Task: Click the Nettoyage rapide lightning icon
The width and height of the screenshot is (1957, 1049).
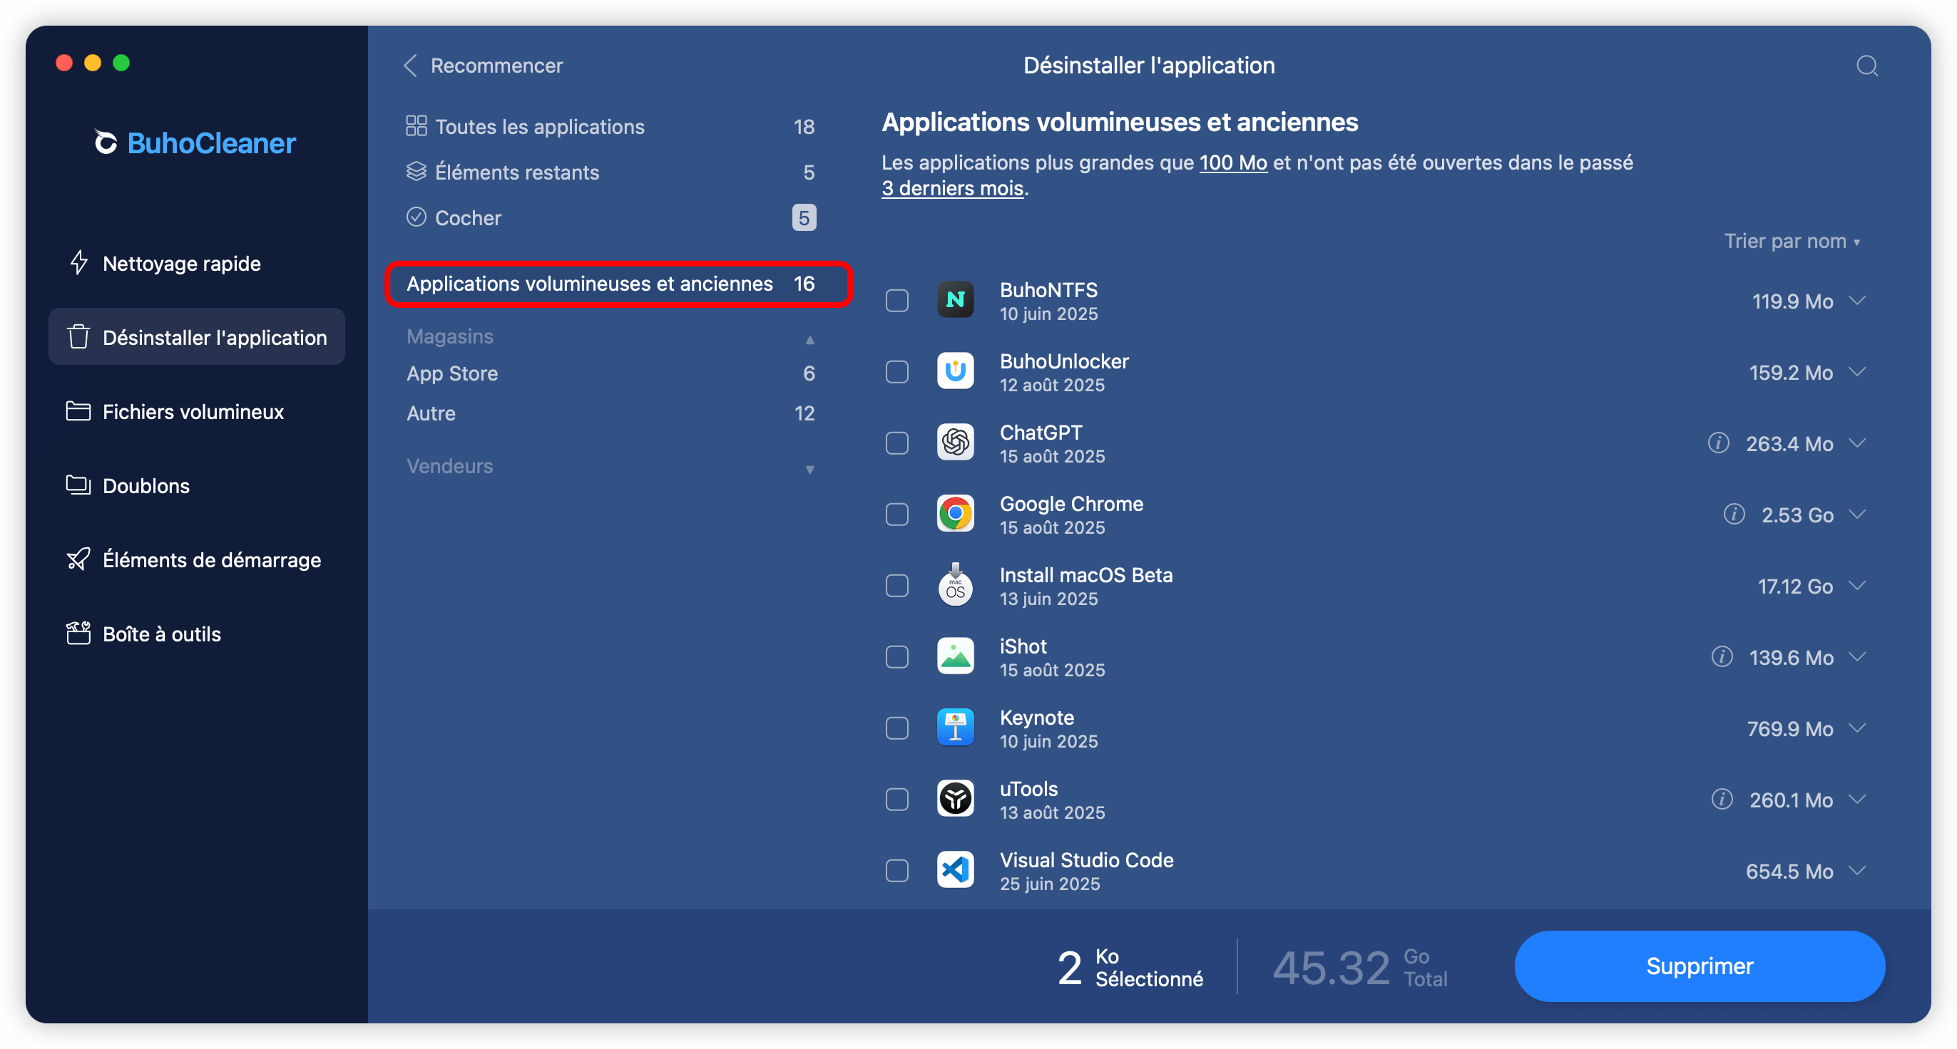Action: point(78,263)
